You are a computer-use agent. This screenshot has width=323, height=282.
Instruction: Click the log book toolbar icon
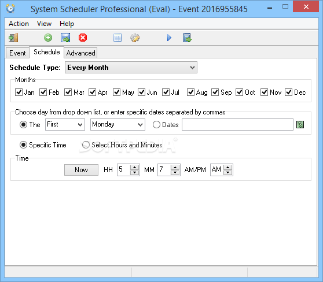pyautogui.click(x=187, y=38)
